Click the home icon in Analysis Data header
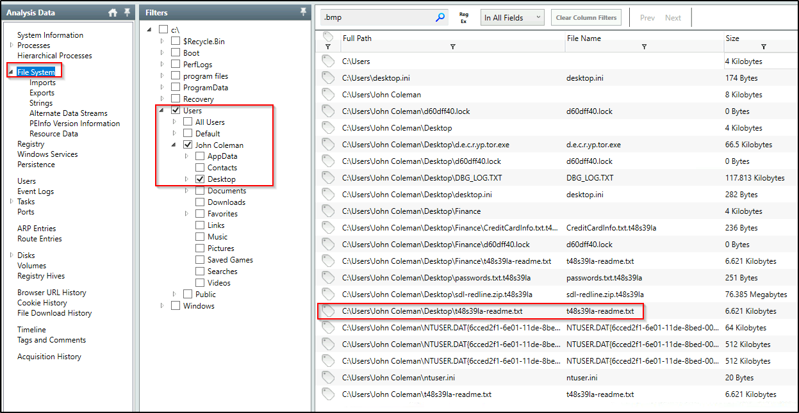The height and width of the screenshot is (413, 799). pyautogui.click(x=112, y=12)
